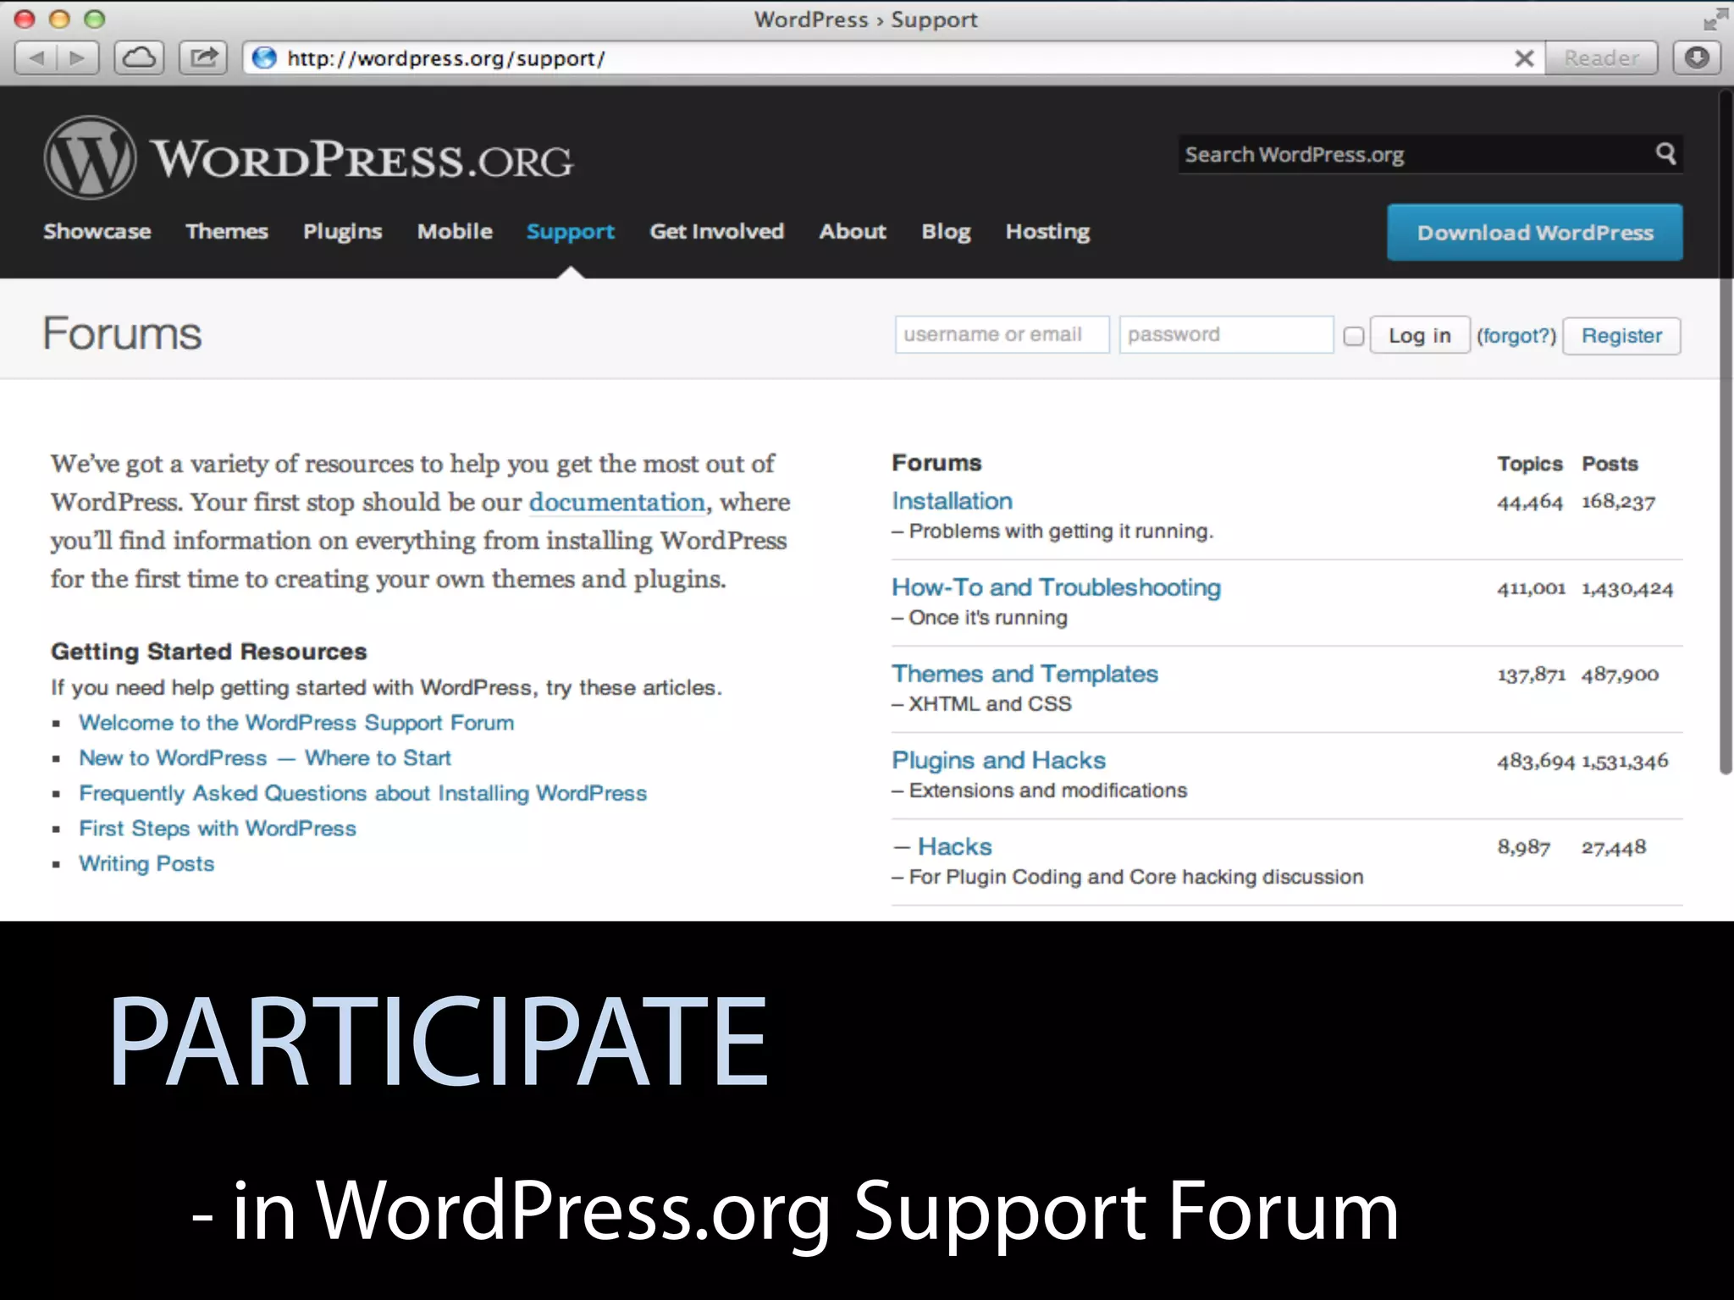
Task: Open the Themes and Templates forum
Action: click(x=1024, y=674)
